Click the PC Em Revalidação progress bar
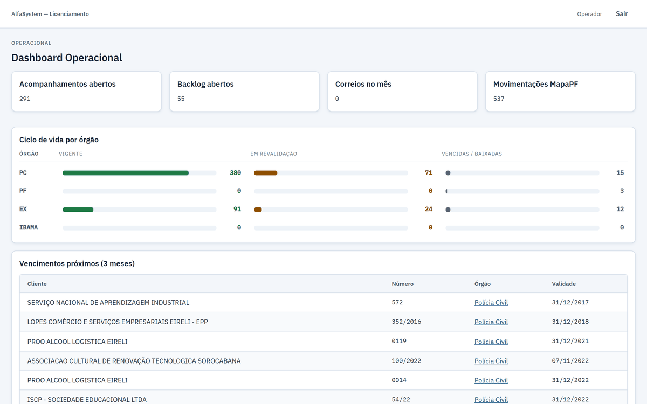 tap(331, 173)
